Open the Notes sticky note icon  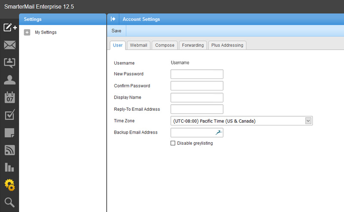point(9,133)
